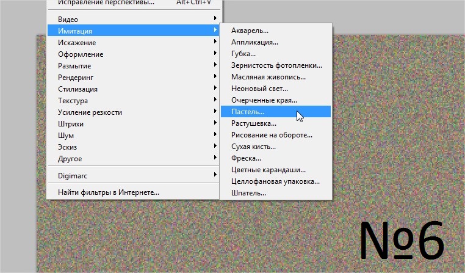Expand arrow next to Видео
The height and width of the screenshot is (273, 465).
pos(215,18)
